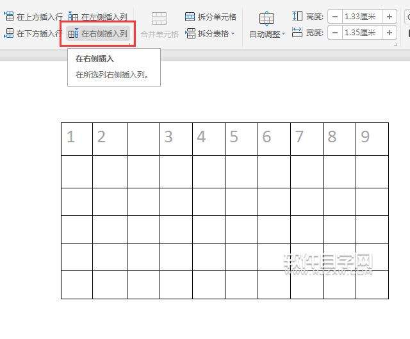Click the insert column left icon
Screen dimensions: 410x339
(x=73, y=17)
